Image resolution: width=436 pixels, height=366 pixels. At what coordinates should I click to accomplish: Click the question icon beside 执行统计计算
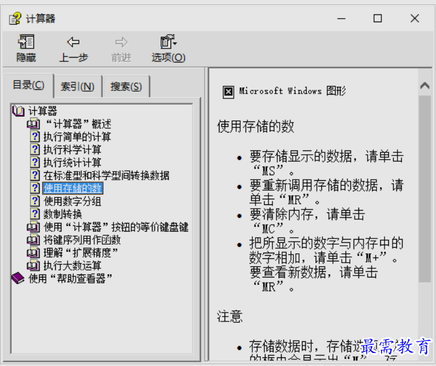(35, 162)
